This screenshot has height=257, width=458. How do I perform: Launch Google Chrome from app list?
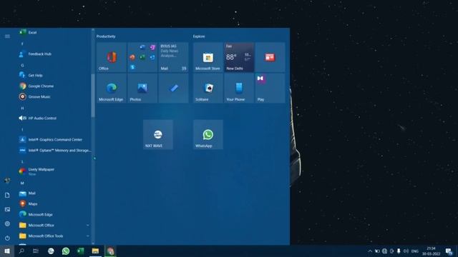point(54,86)
